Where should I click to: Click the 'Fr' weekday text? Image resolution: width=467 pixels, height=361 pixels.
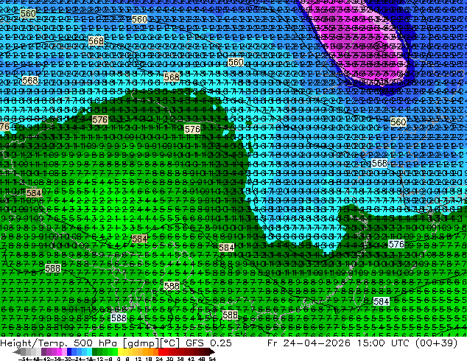[273, 343]
